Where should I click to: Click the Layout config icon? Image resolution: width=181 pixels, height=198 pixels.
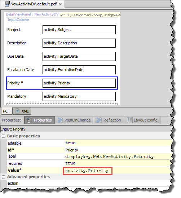[130, 120]
